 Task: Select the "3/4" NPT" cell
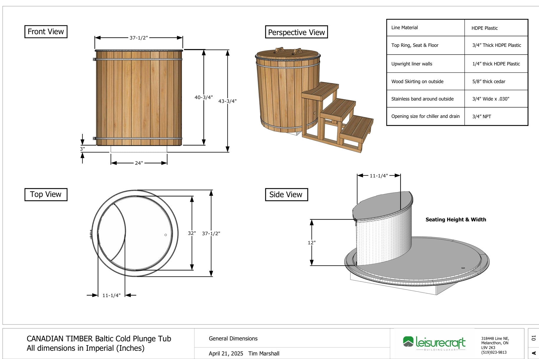496,116
